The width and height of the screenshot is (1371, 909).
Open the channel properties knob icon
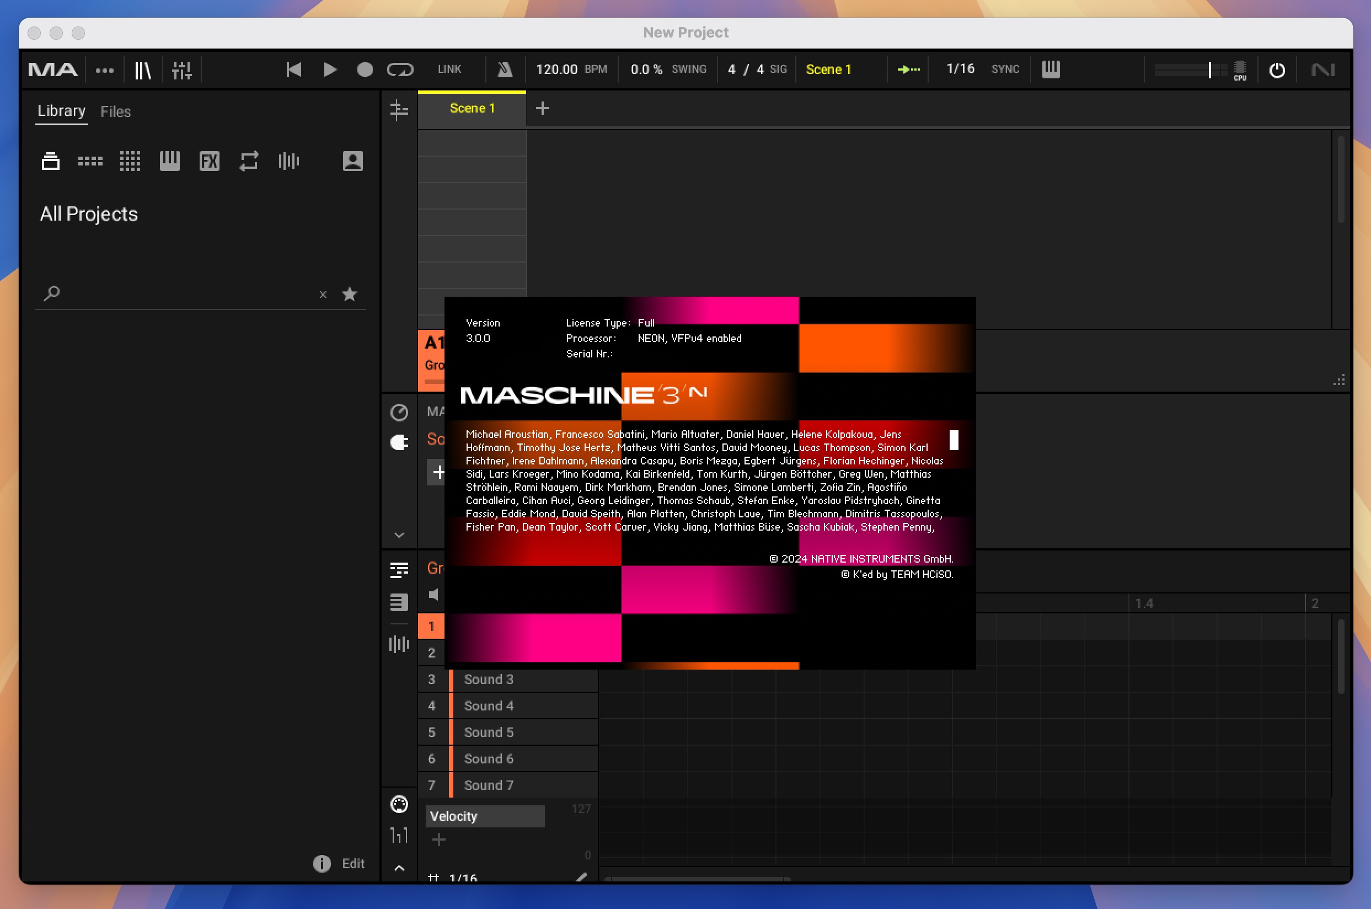(399, 412)
